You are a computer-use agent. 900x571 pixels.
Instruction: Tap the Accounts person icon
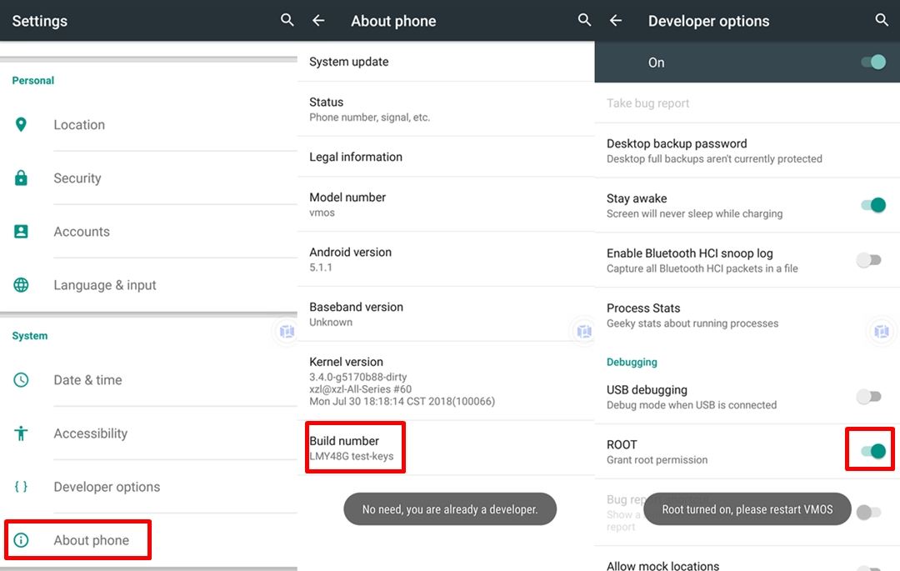[x=21, y=231]
